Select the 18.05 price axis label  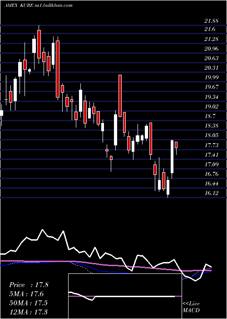211,135
